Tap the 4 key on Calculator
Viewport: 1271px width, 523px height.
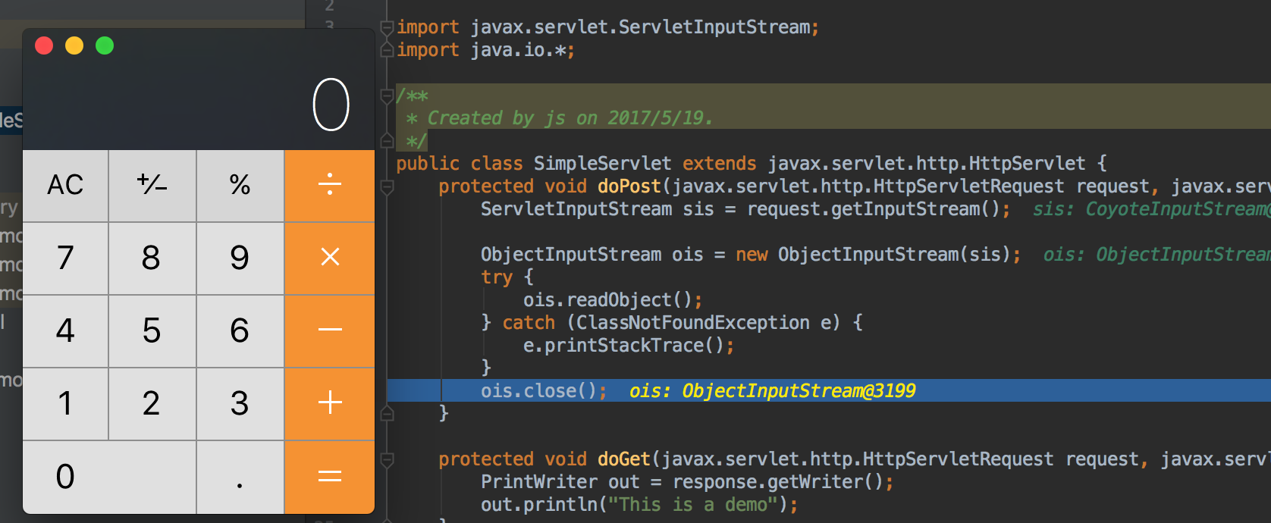(x=65, y=330)
